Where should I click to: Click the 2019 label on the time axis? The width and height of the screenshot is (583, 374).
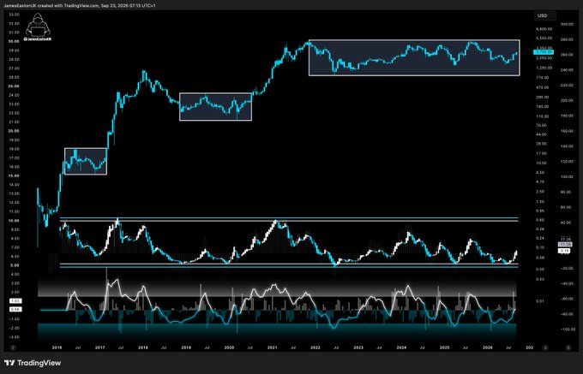click(186, 347)
